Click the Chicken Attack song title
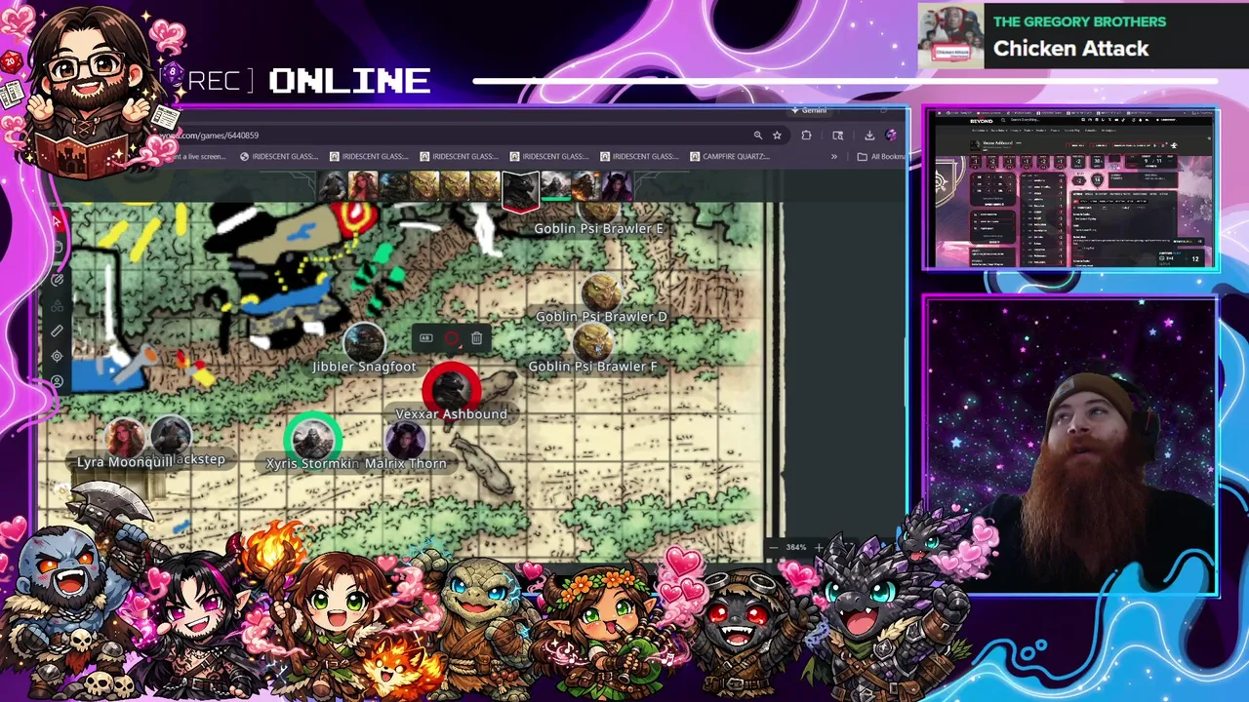Viewport: 1249px width, 702px height. [1070, 49]
